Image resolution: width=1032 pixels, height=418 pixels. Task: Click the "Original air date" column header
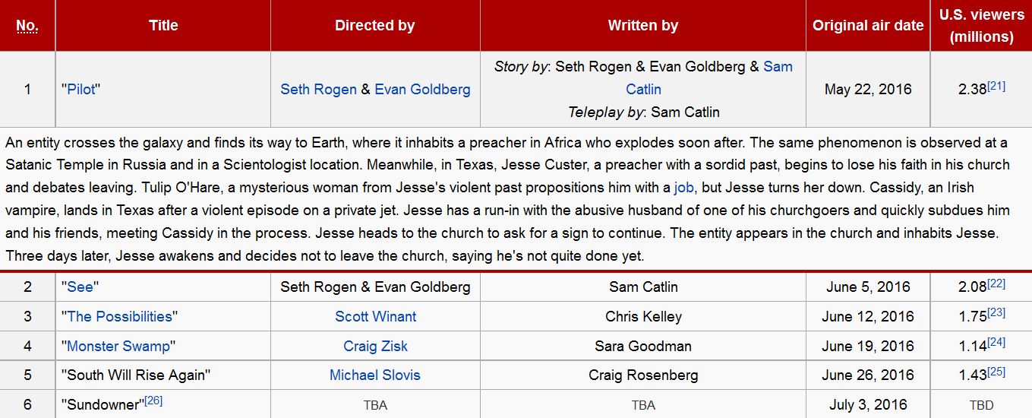tap(868, 26)
